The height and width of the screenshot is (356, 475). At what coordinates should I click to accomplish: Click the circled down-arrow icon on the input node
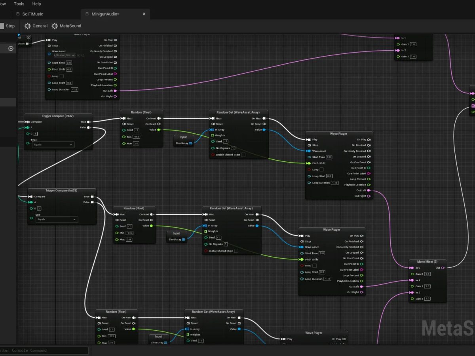coord(28,38)
